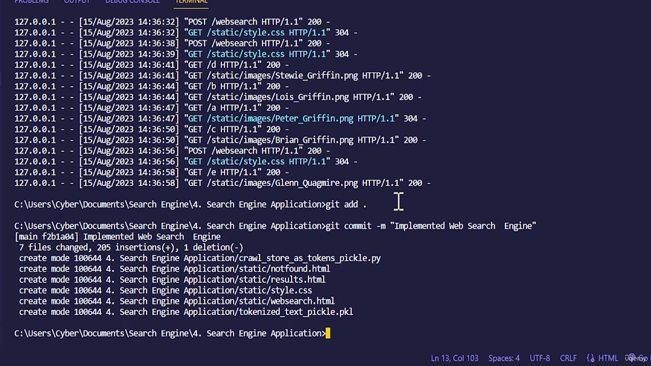Open Go to Line via Ln 13, Col 103
The image size is (651, 366).
coord(455,358)
